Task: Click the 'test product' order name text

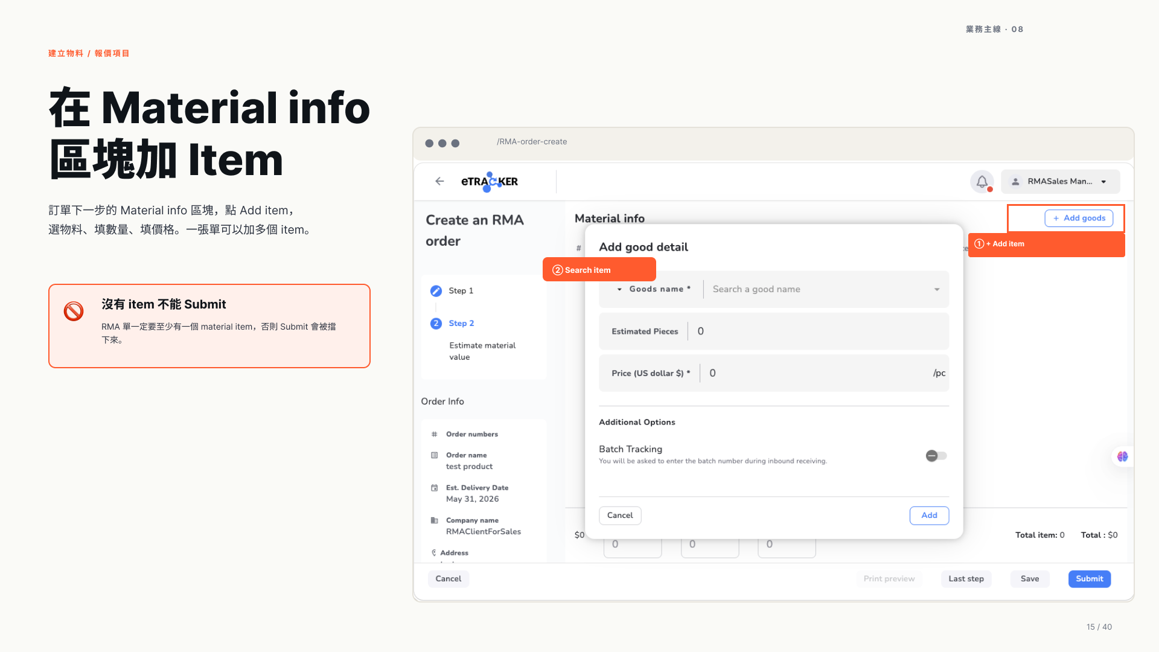Action: point(469,467)
